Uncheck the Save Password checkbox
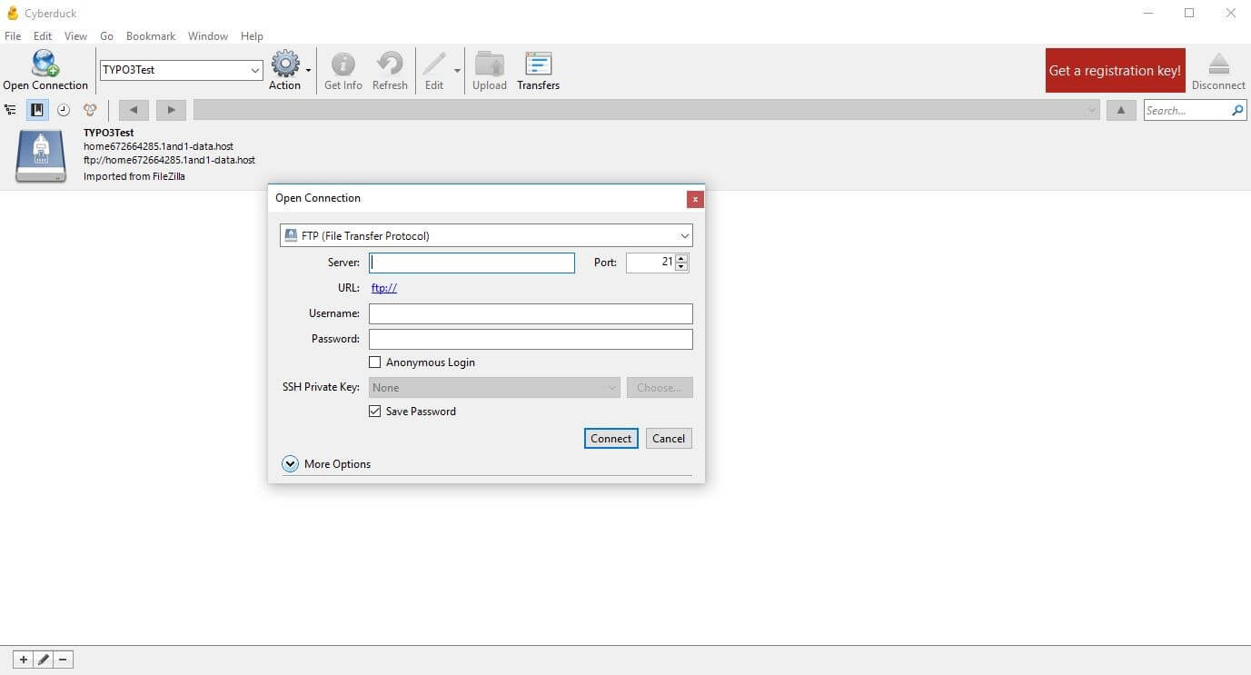This screenshot has width=1251, height=675. pos(375,412)
